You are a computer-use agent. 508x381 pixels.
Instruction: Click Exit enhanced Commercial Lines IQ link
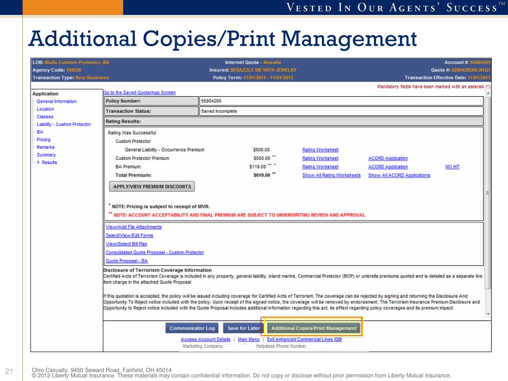[x=304, y=339]
